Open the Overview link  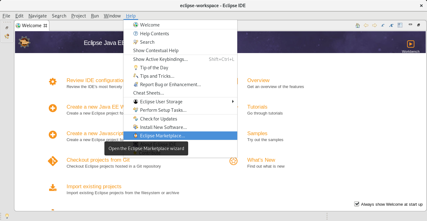258,80
